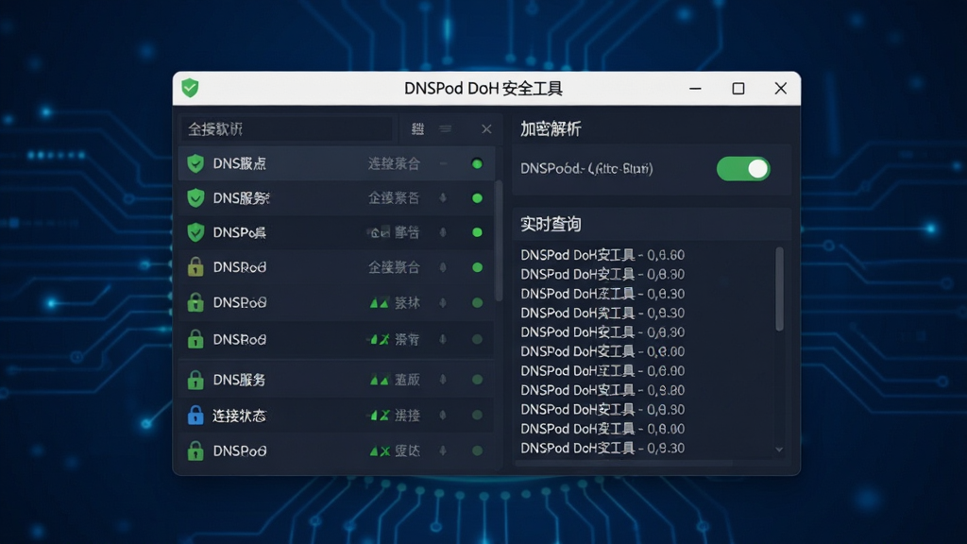Minimize the DNSPod DoH window
The width and height of the screenshot is (967, 544).
[695, 88]
